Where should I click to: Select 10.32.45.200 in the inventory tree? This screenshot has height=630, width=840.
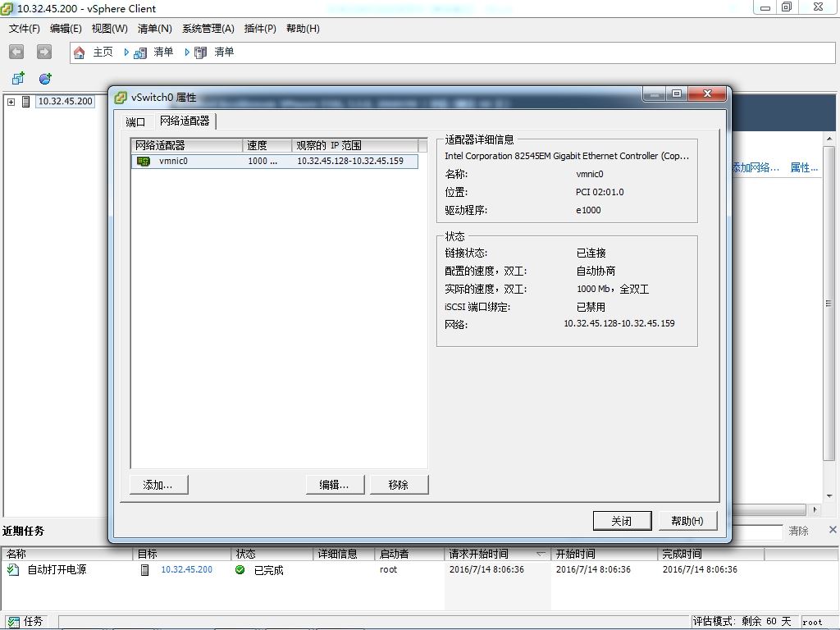(x=66, y=101)
